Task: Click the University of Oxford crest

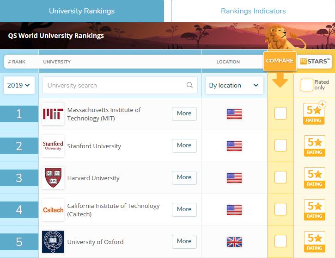Action: tap(53, 242)
